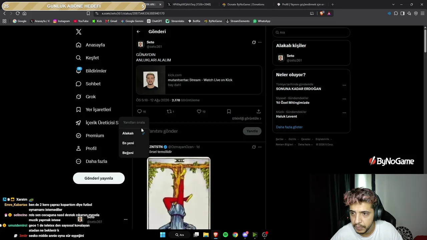The height and width of the screenshot is (240, 427).
Task: Open Discord from the taskbar
Action: click(245, 235)
